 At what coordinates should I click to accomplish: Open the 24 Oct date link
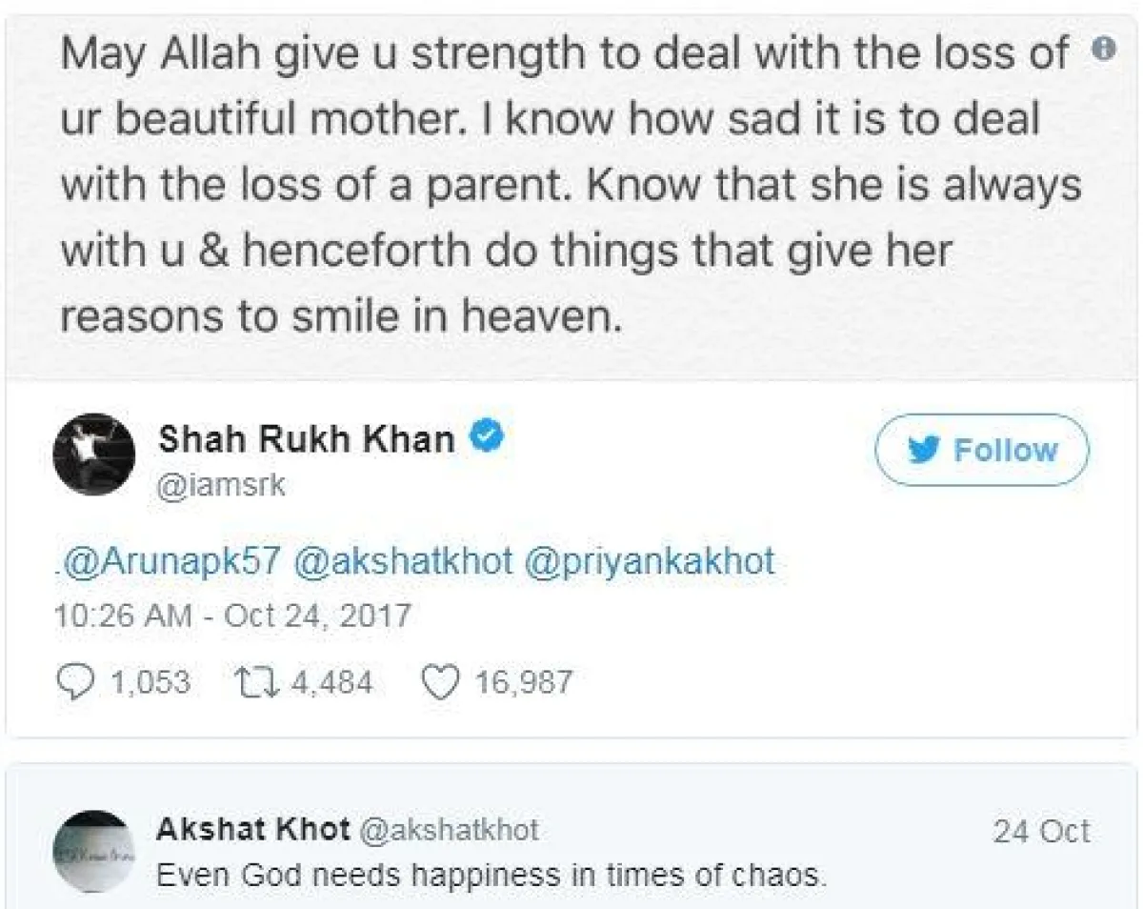pyautogui.click(x=1041, y=831)
